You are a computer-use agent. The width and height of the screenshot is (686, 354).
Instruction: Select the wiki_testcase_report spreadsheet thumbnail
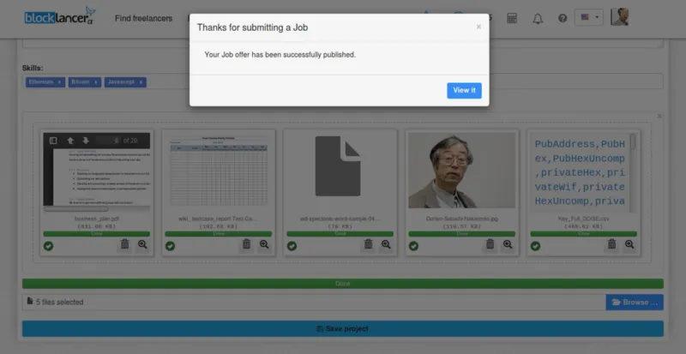coord(219,171)
